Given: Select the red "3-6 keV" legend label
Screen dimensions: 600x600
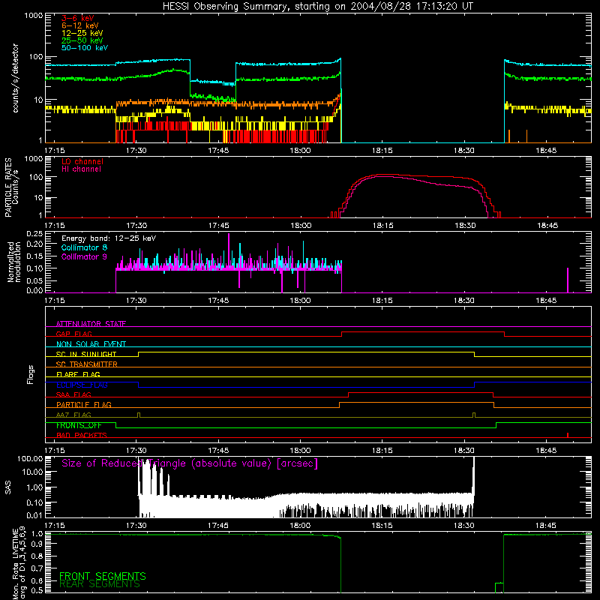Looking at the screenshot, I should coord(78,18).
